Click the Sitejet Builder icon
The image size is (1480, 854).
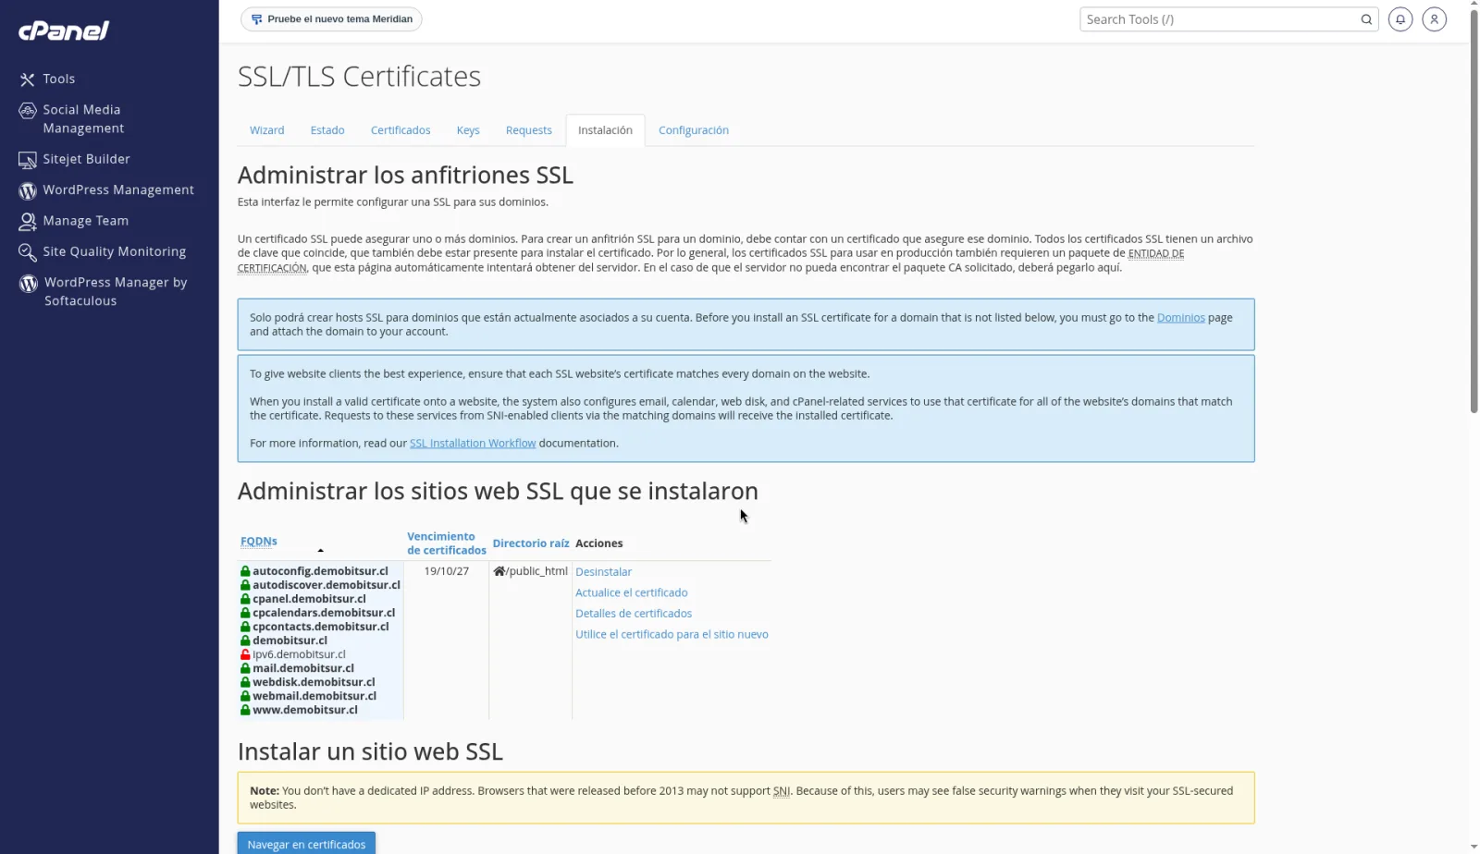(x=27, y=160)
